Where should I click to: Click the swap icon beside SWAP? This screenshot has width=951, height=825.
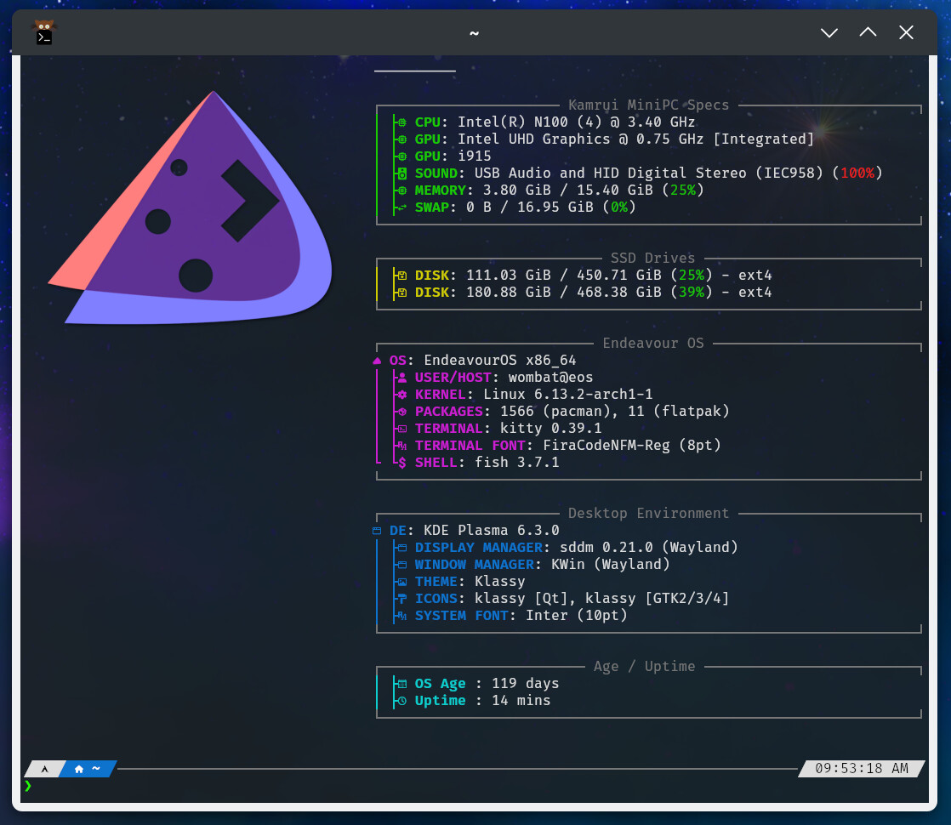402,208
